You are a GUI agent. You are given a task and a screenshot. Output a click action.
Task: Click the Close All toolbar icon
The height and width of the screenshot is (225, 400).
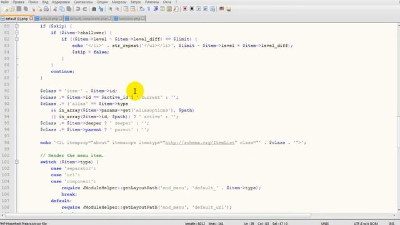click(40, 9)
